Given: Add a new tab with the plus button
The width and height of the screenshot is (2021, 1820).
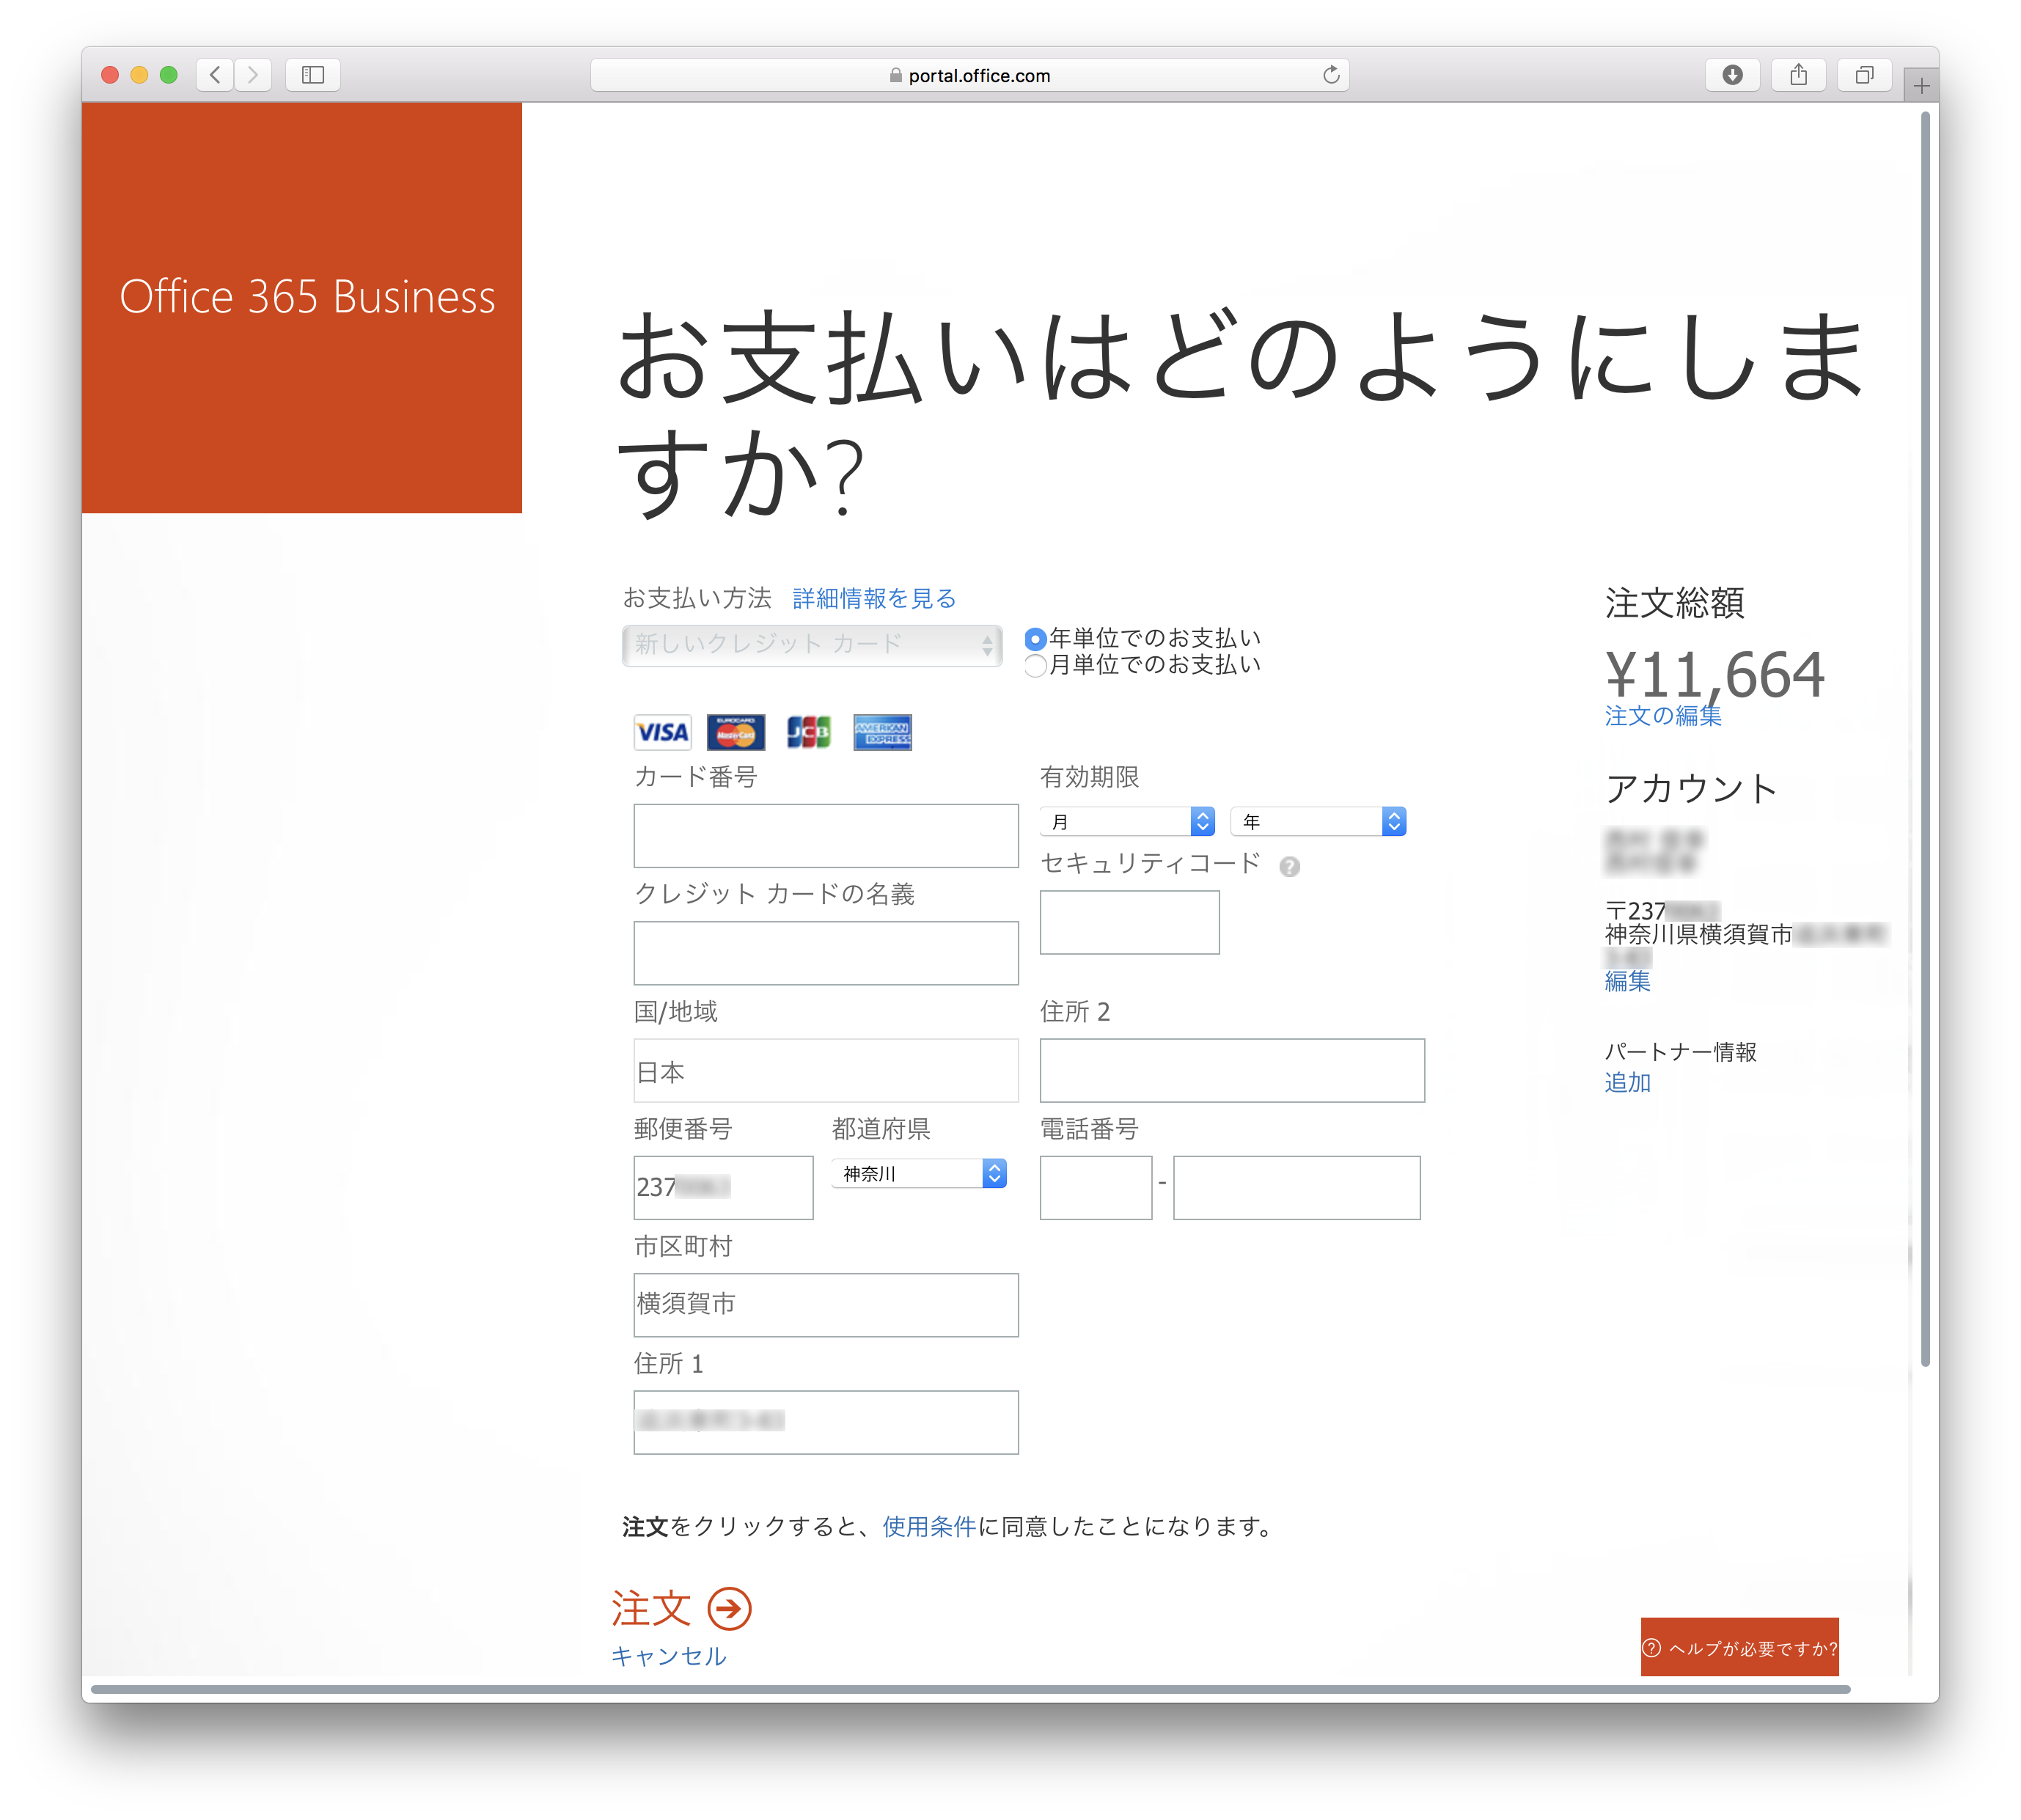Looking at the screenshot, I should click(x=1921, y=86).
